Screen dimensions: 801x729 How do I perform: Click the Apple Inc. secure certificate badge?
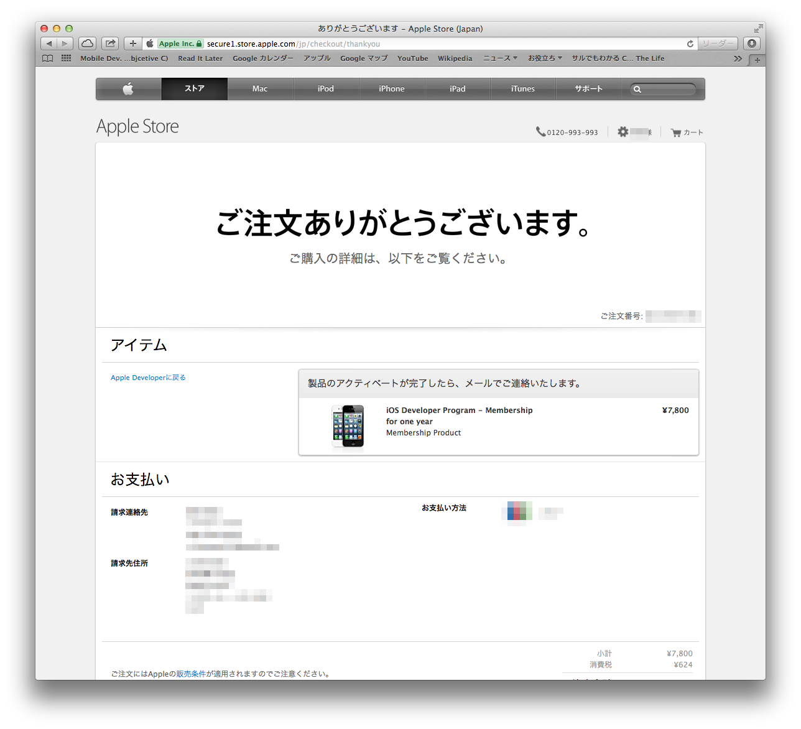pyautogui.click(x=180, y=44)
